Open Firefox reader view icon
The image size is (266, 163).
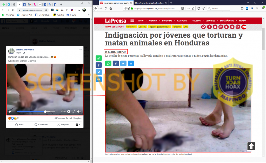tap(182, 8)
